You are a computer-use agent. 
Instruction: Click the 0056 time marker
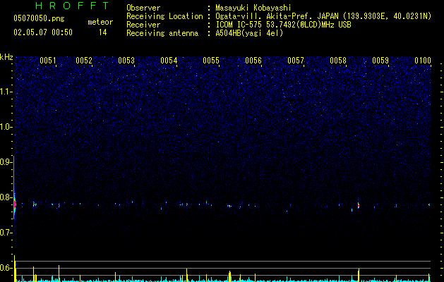pyautogui.click(x=253, y=61)
